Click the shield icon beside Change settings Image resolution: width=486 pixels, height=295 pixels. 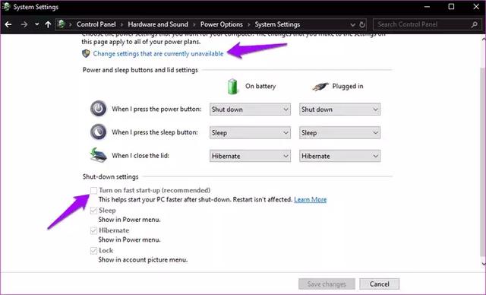[86, 53]
